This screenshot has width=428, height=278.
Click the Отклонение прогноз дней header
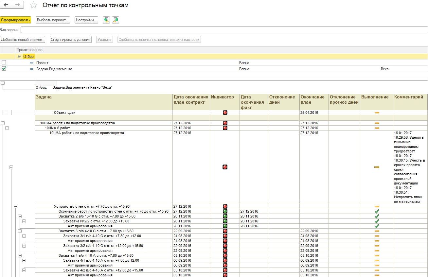click(344, 102)
